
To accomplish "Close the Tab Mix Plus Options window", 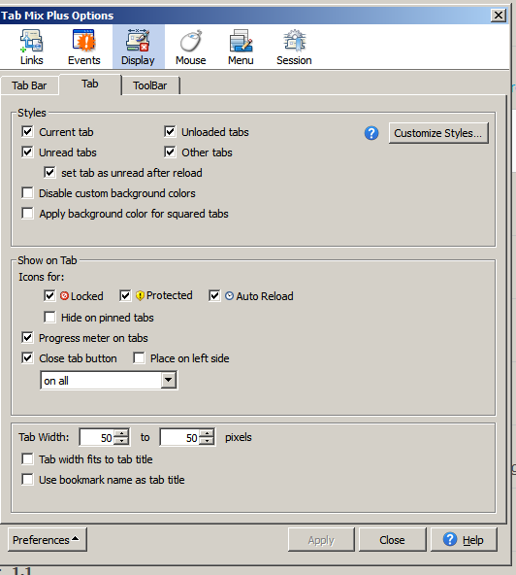I will tap(499, 16).
